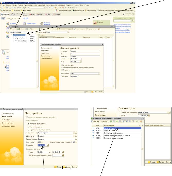Click ellipsis button beside Должность field

[76, 136]
